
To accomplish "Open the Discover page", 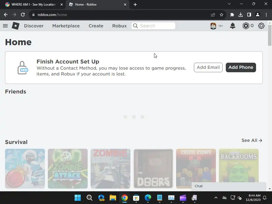I will [x=34, y=26].
